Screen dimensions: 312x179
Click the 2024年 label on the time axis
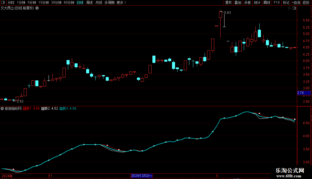(7, 176)
